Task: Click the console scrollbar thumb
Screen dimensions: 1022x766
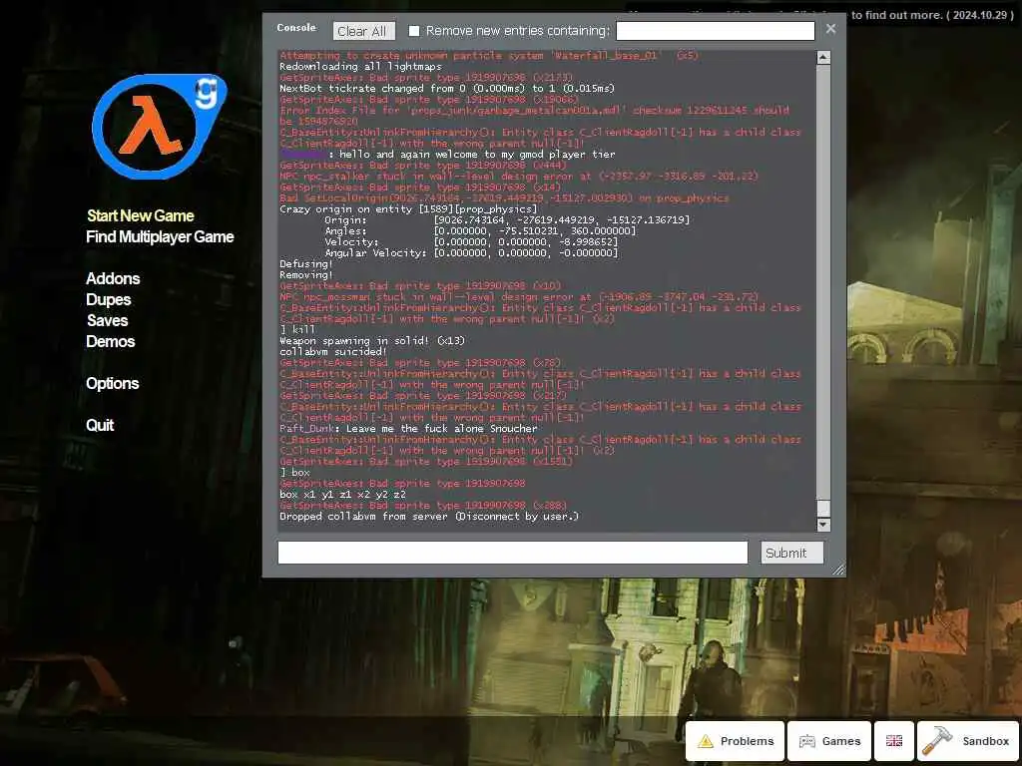Action: point(823,508)
